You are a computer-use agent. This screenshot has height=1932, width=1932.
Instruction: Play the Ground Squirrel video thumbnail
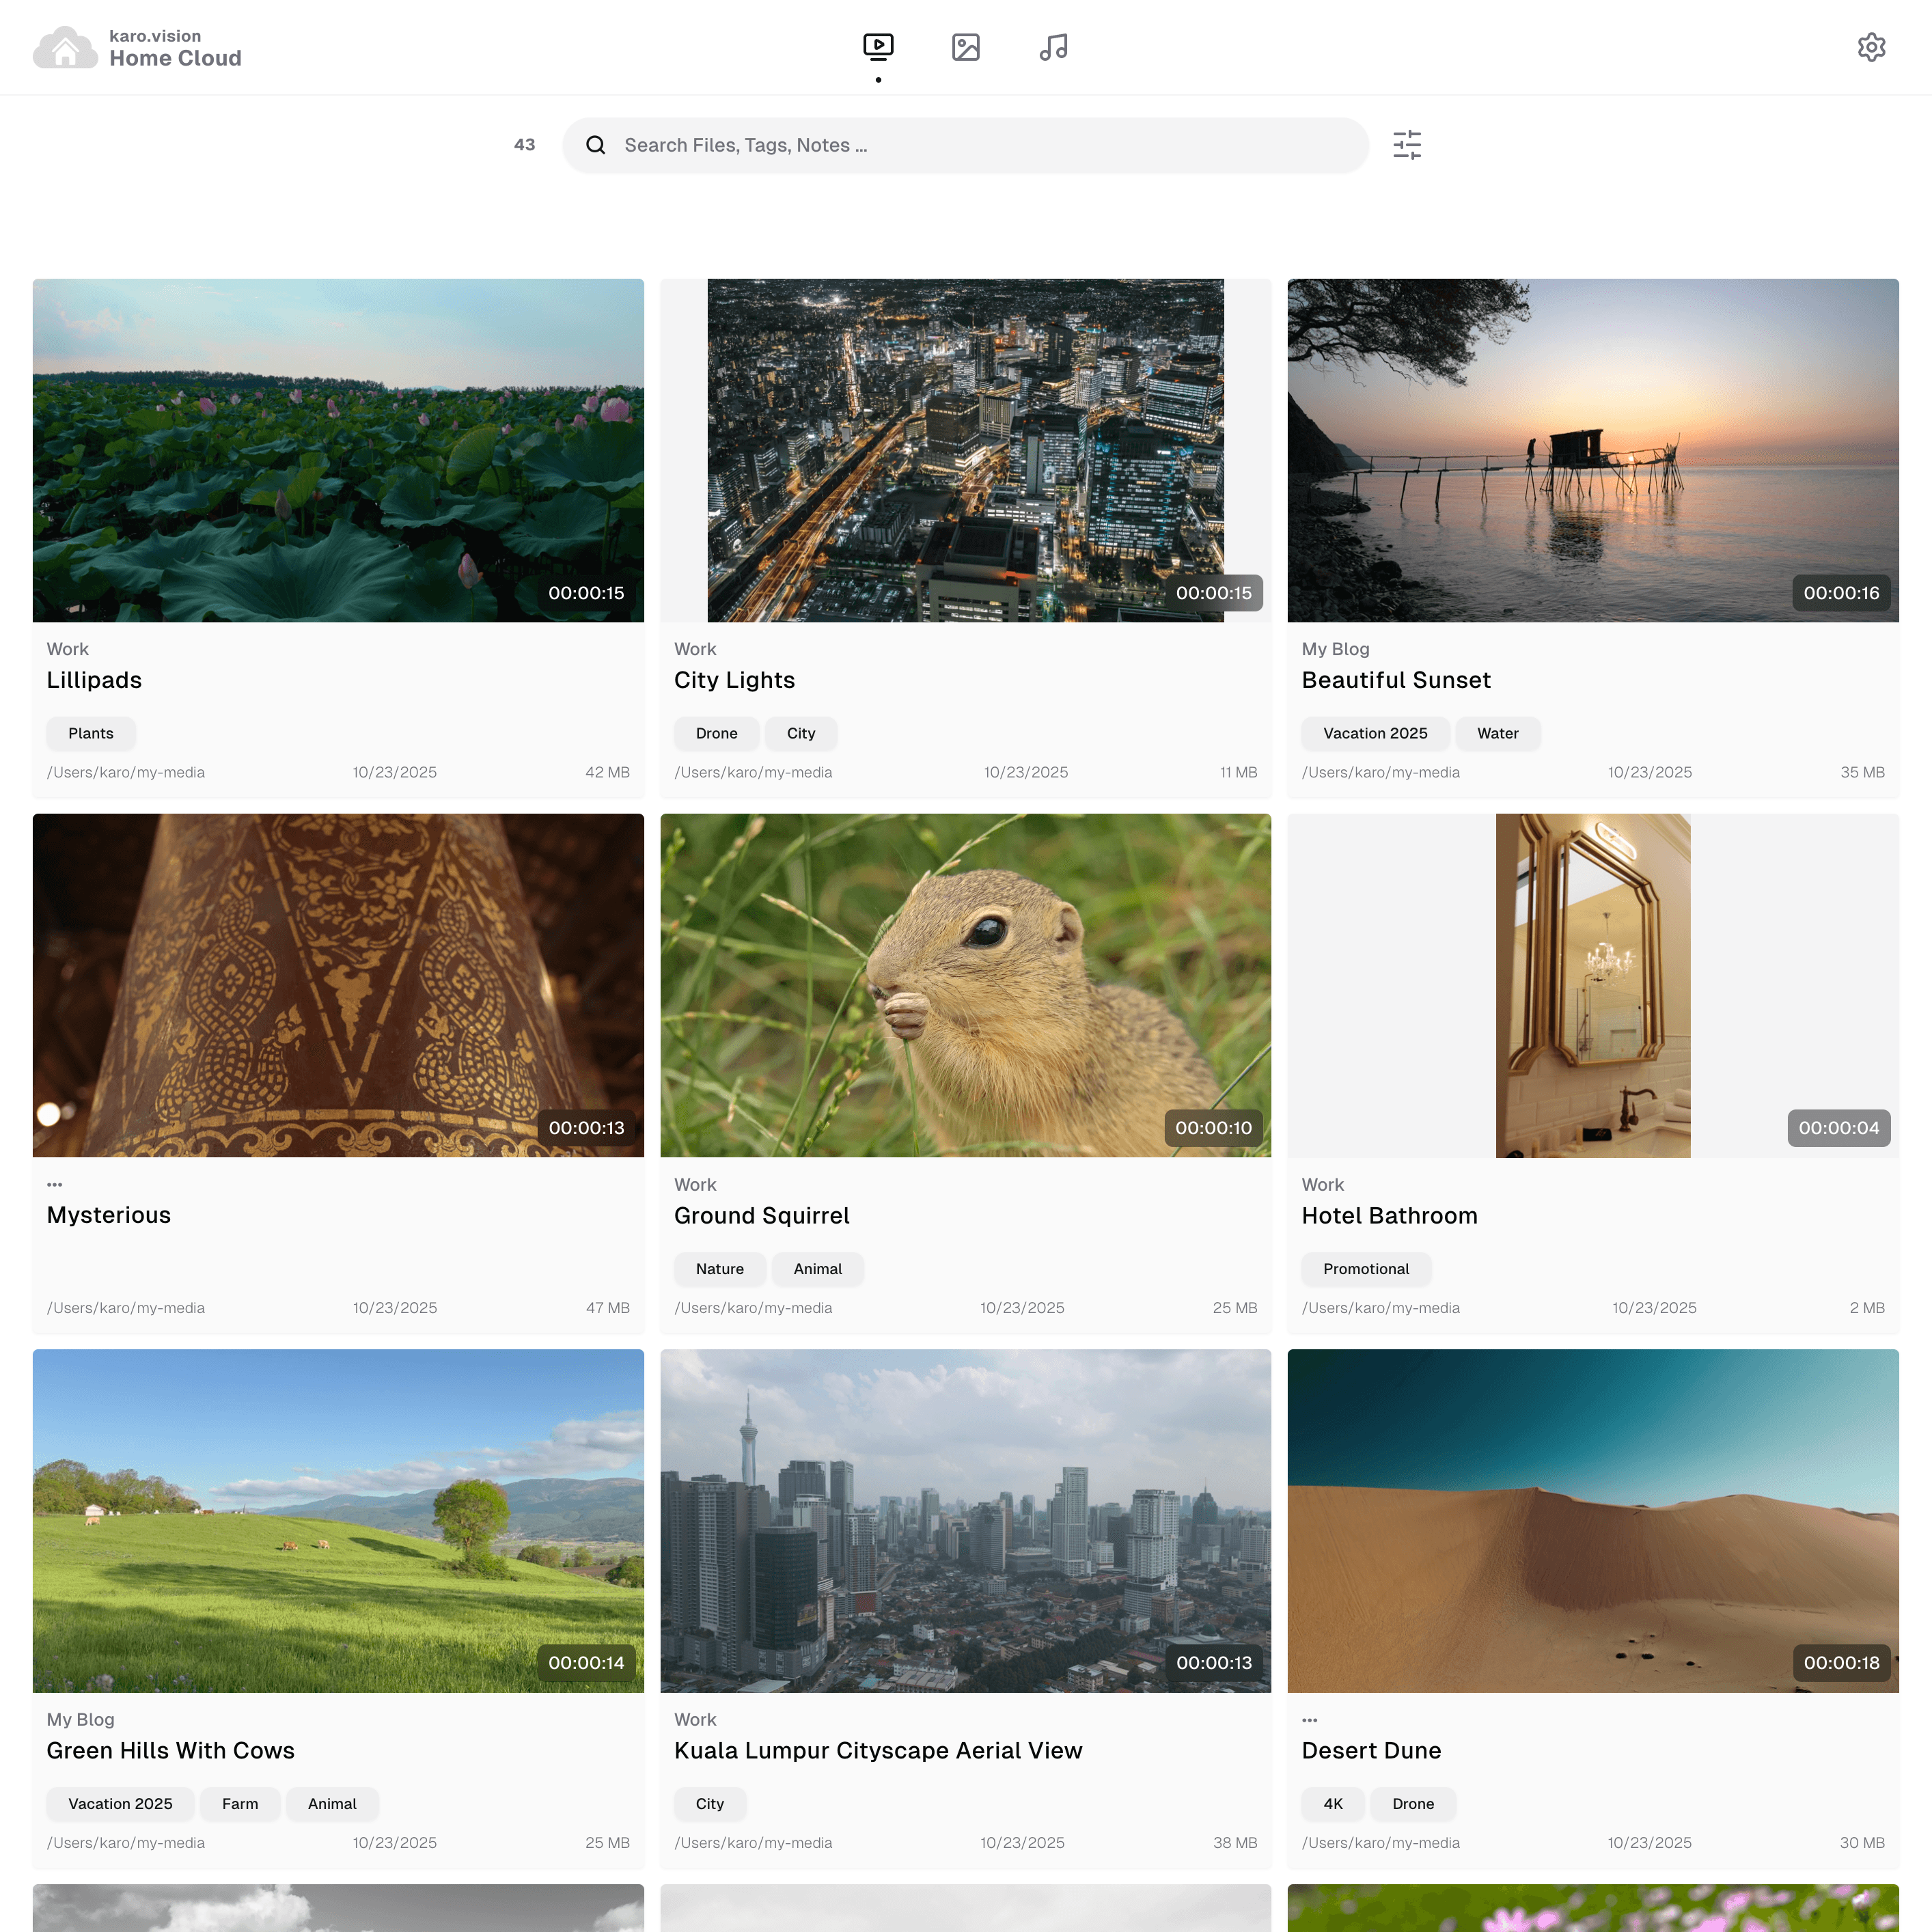coord(965,986)
